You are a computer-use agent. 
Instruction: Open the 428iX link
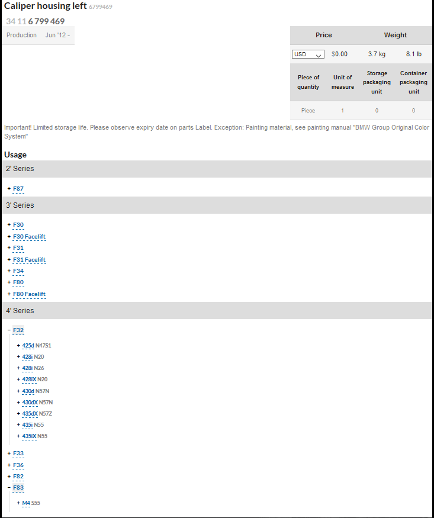(x=29, y=379)
